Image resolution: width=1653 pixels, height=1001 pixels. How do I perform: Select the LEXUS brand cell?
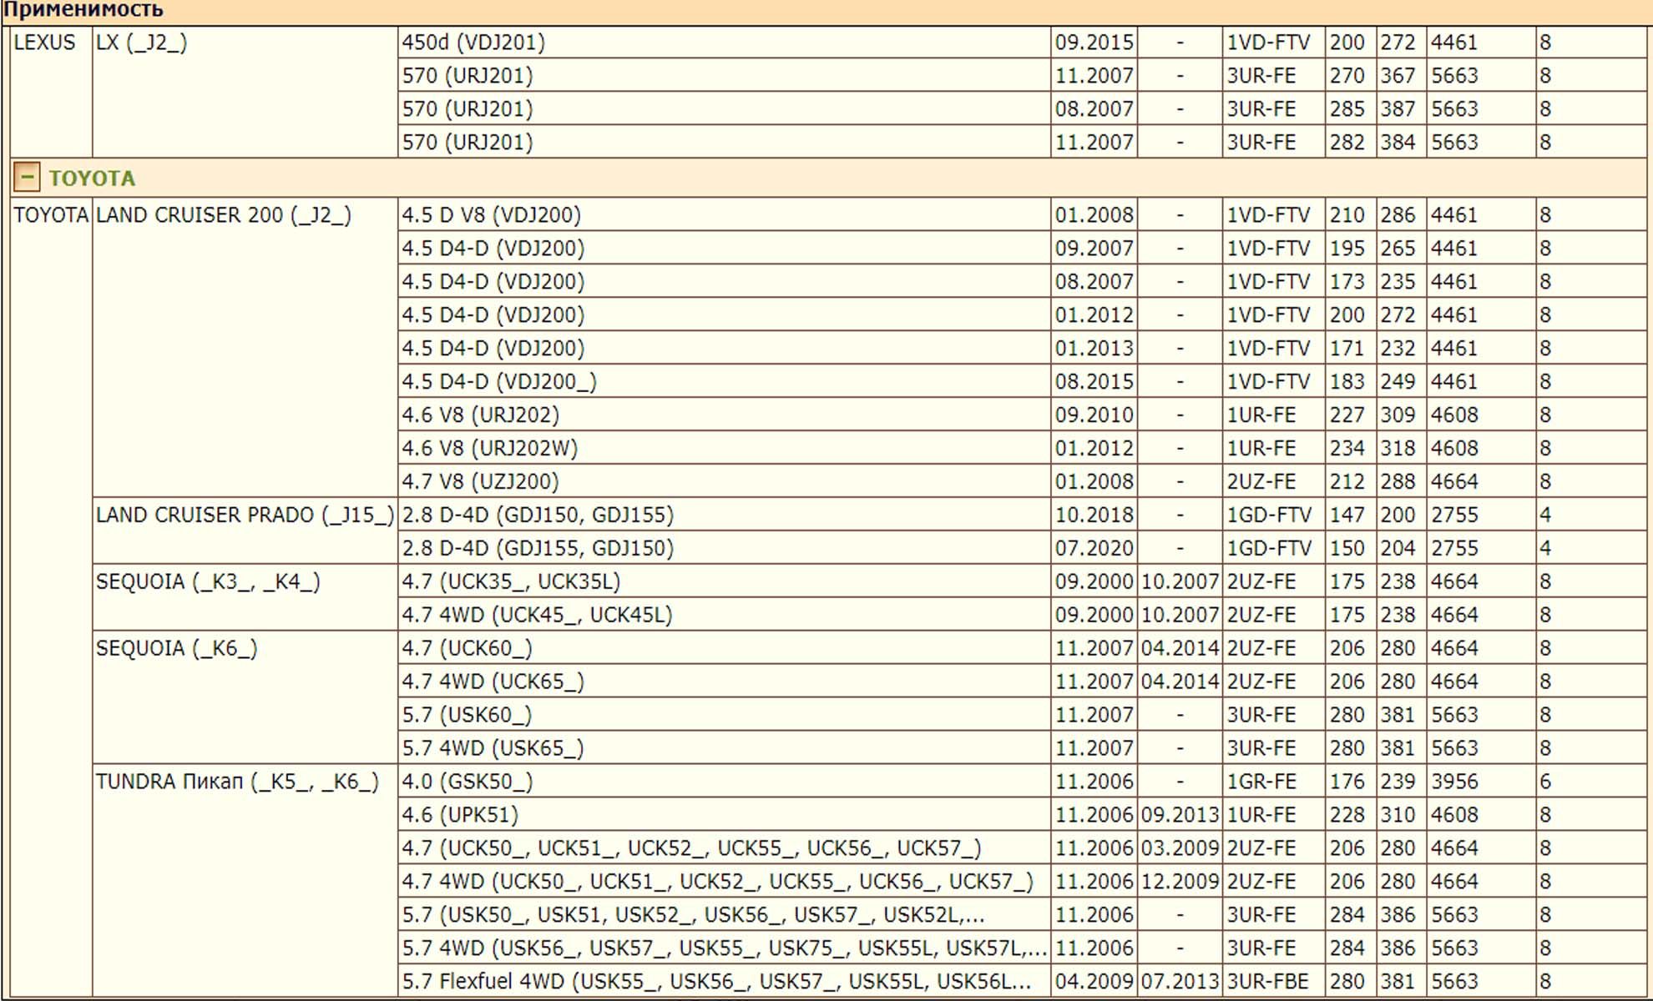(50, 92)
